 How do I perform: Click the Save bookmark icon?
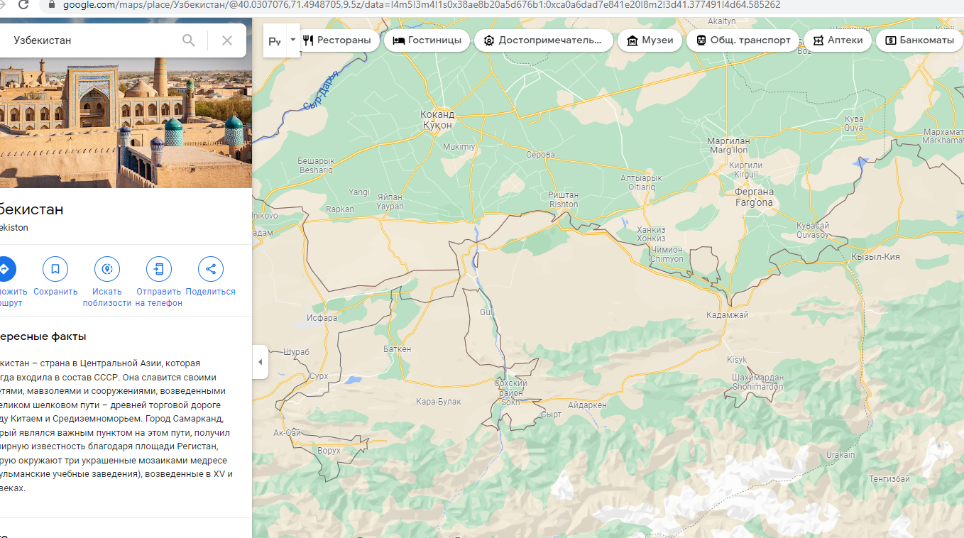pos(55,269)
